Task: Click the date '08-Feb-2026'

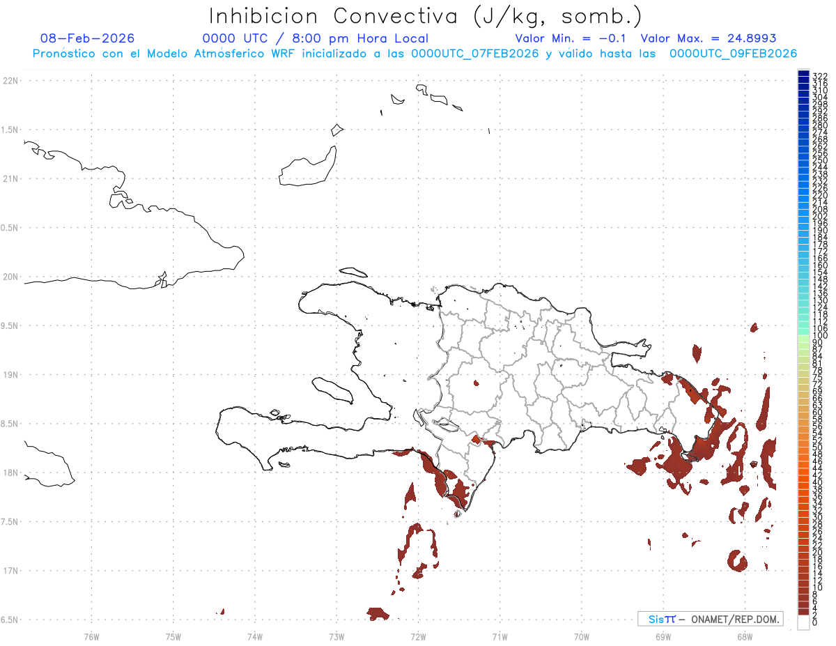Action: click(88, 38)
